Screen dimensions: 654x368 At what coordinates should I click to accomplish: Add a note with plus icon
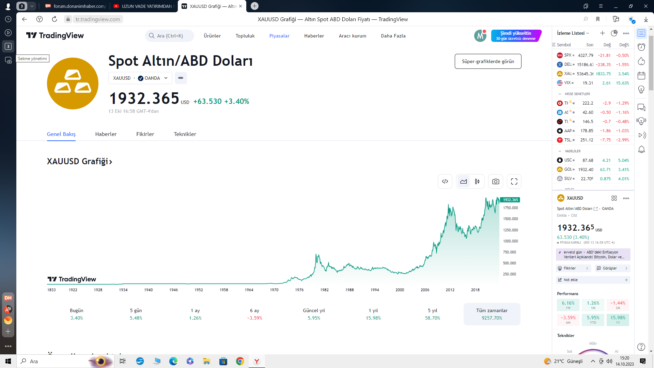click(626, 280)
